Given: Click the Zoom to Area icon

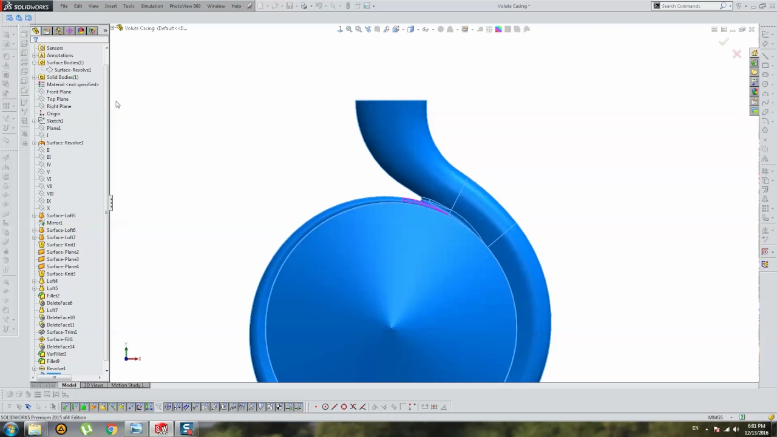Looking at the screenshot, I should [x=358, y=29].
